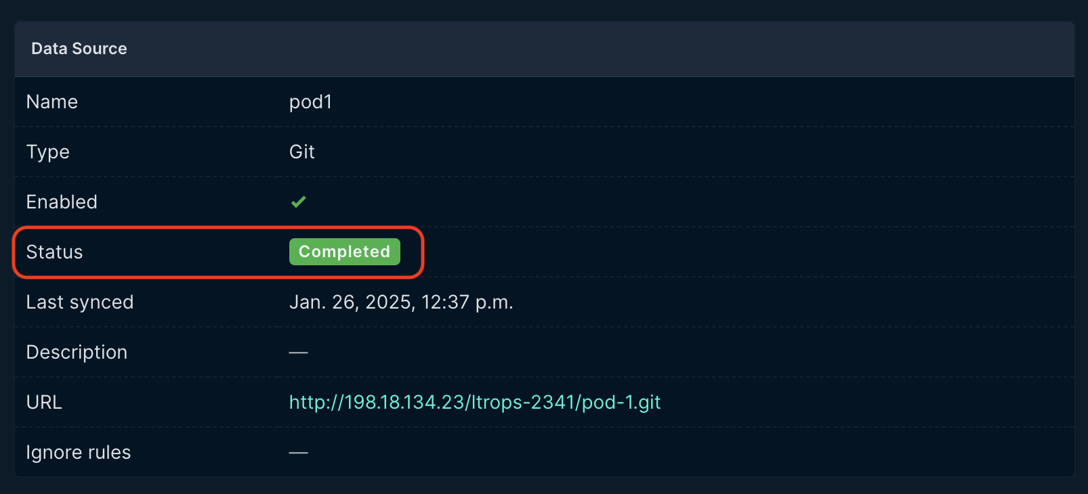Click the Last synced label
Image resolution: width=1088 pixels, height=494 pixels.
[80, 302]
